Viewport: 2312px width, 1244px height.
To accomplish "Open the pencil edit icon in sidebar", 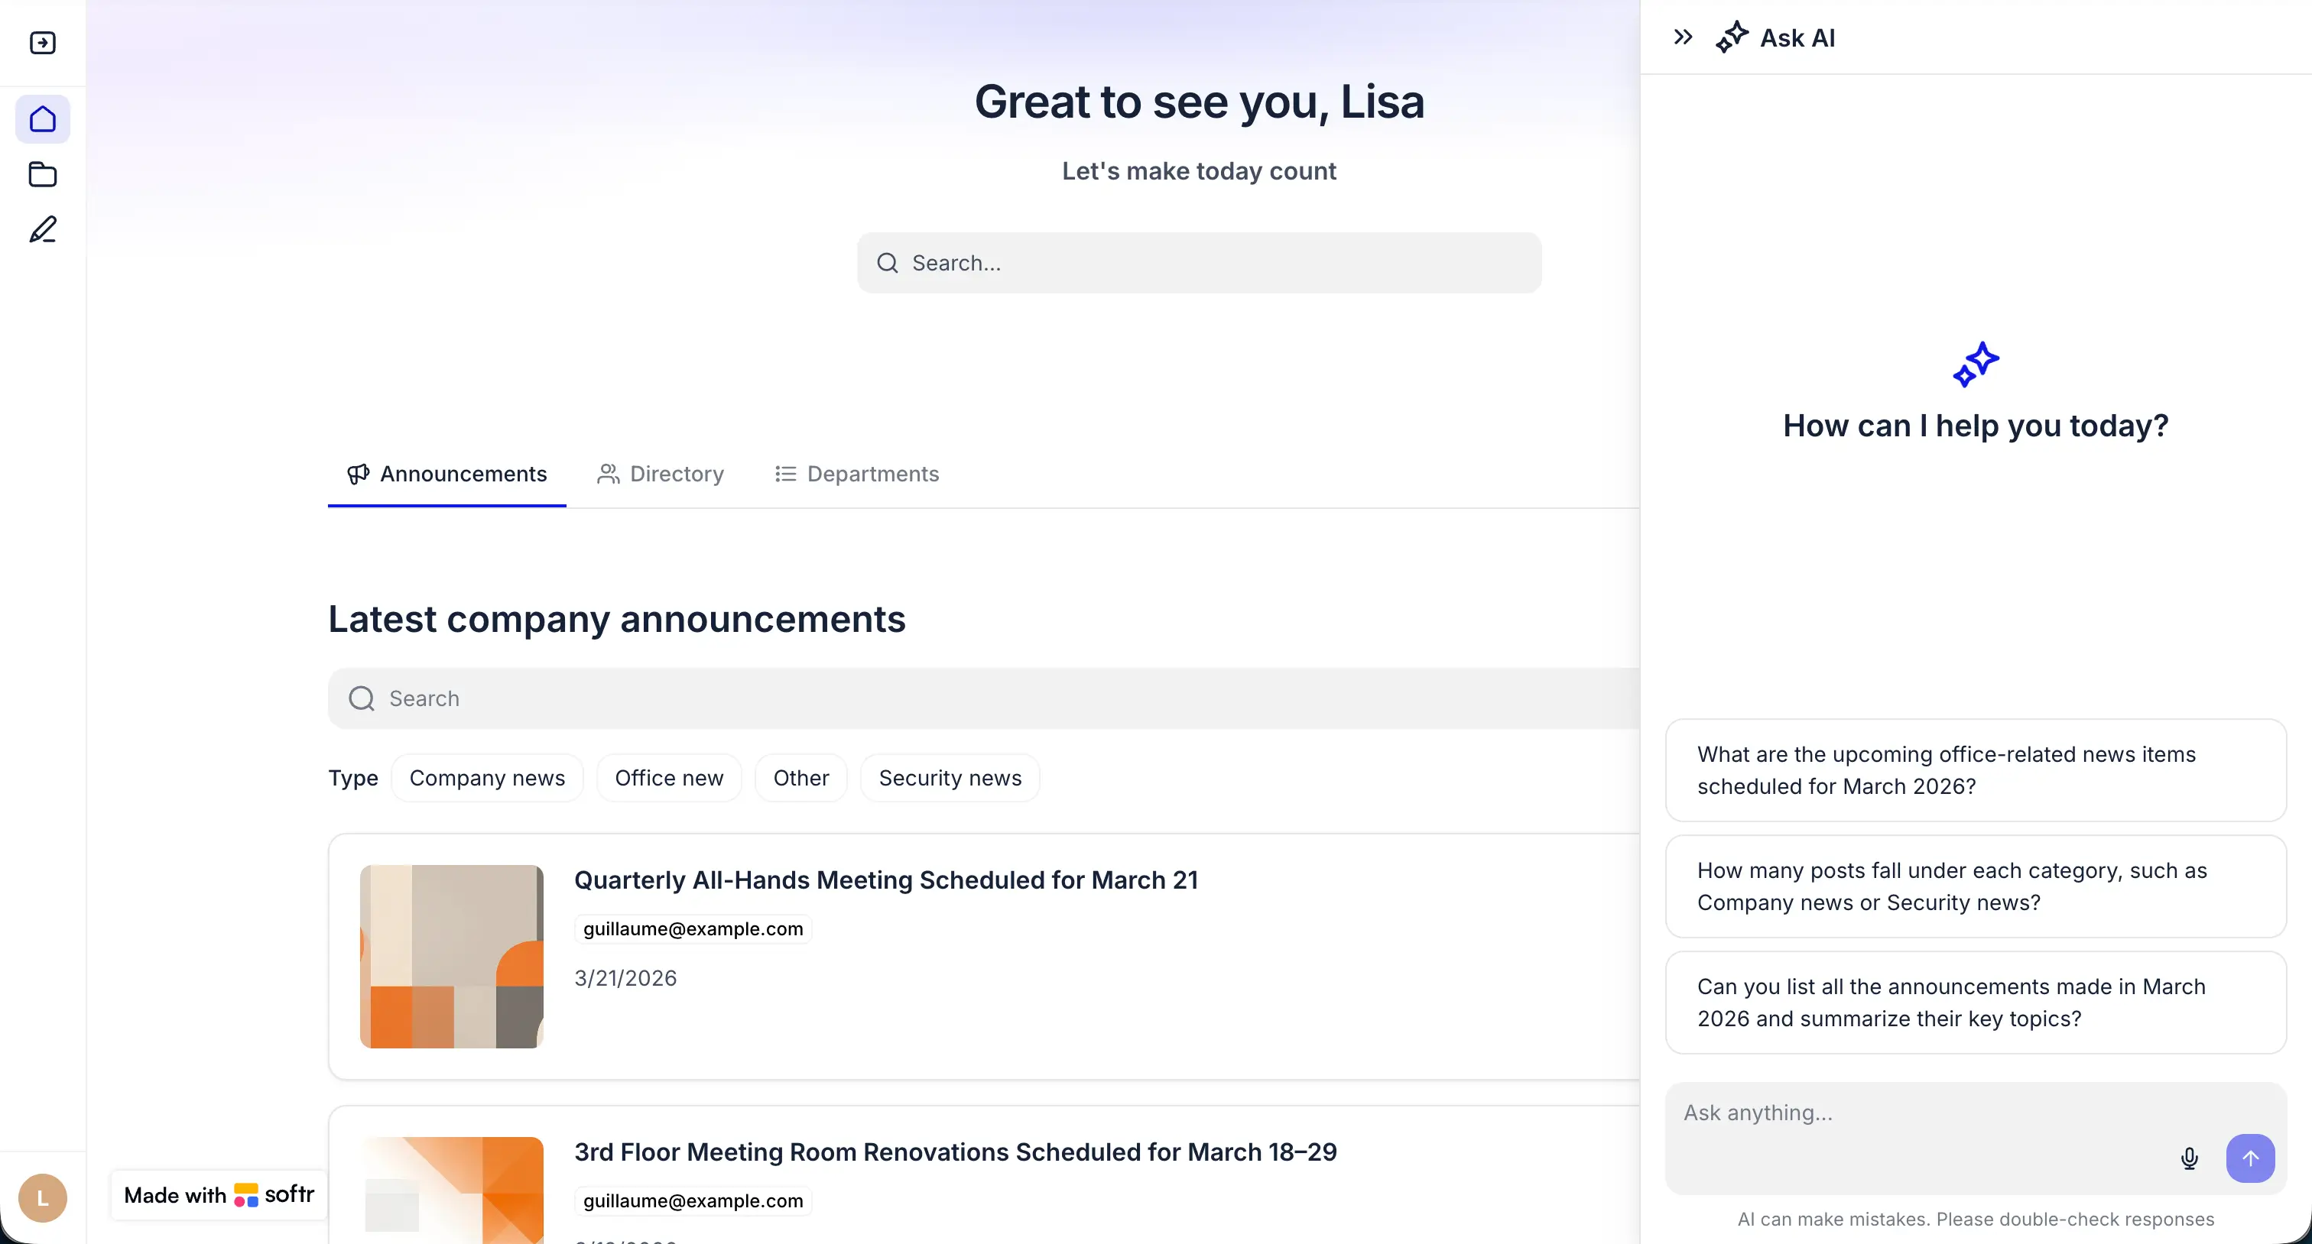I will (x=42, y=229).
